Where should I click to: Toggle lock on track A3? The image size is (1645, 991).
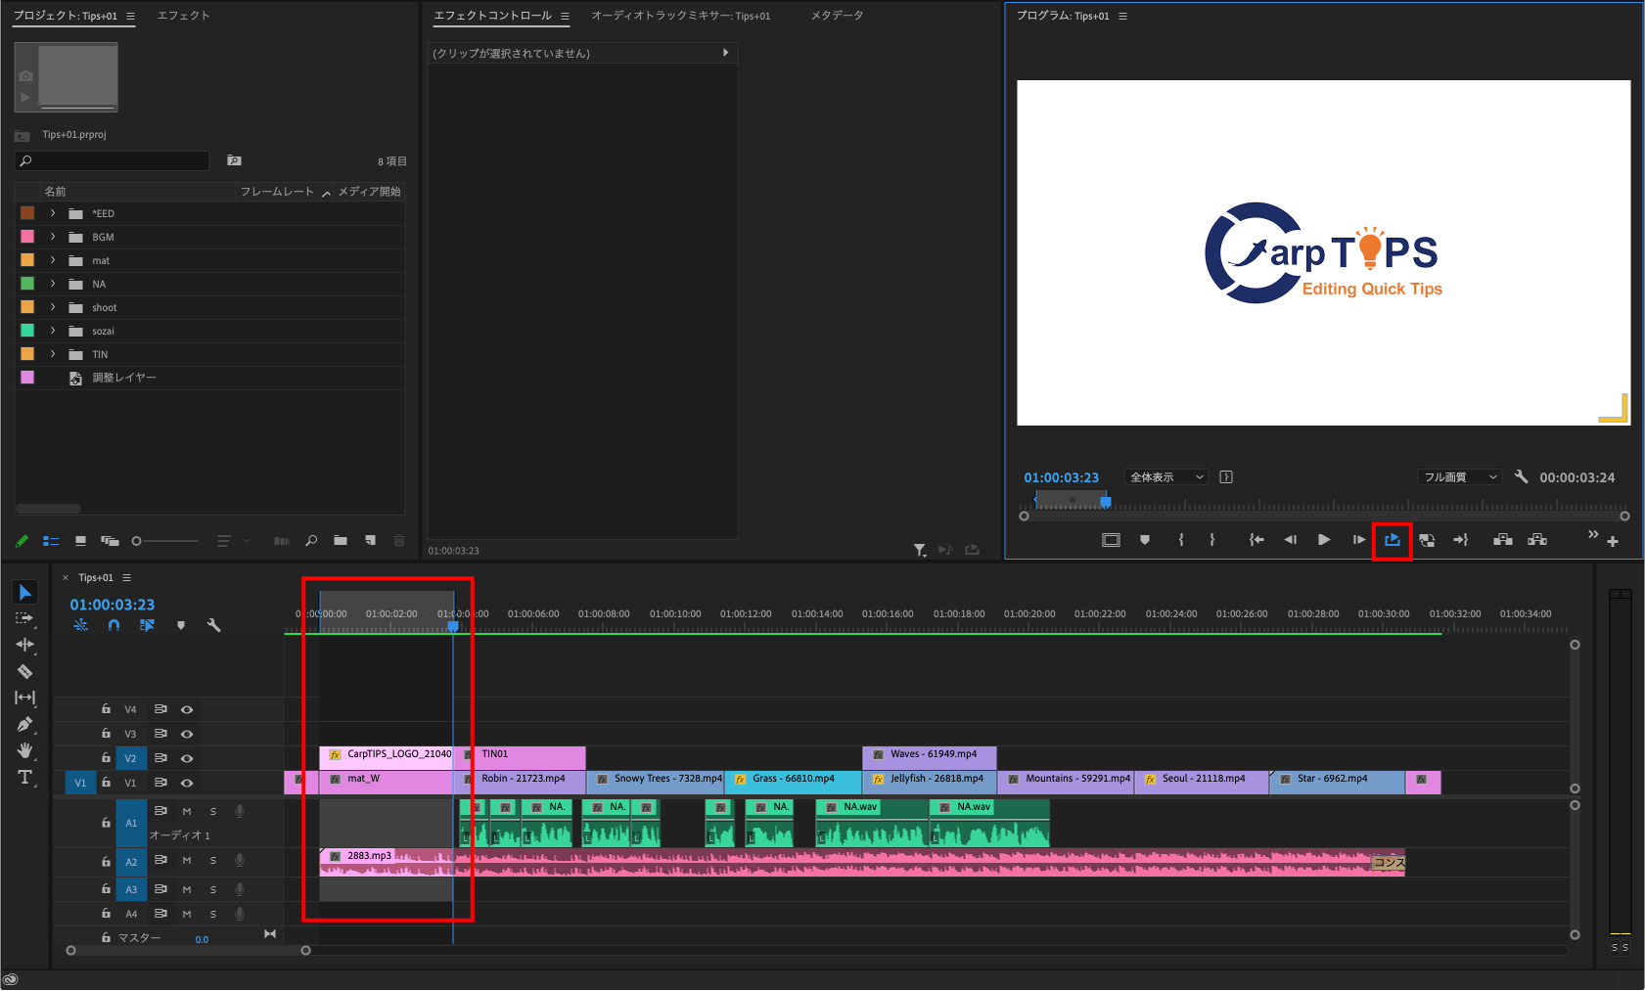click(106, 888)
